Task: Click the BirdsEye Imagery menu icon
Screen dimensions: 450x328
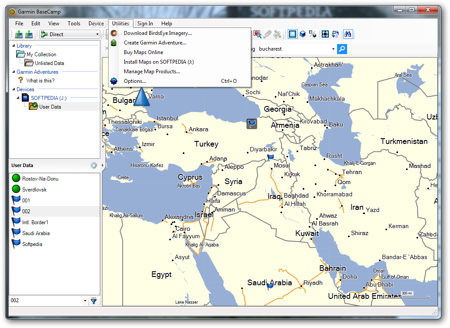Action: pos(114,33)
